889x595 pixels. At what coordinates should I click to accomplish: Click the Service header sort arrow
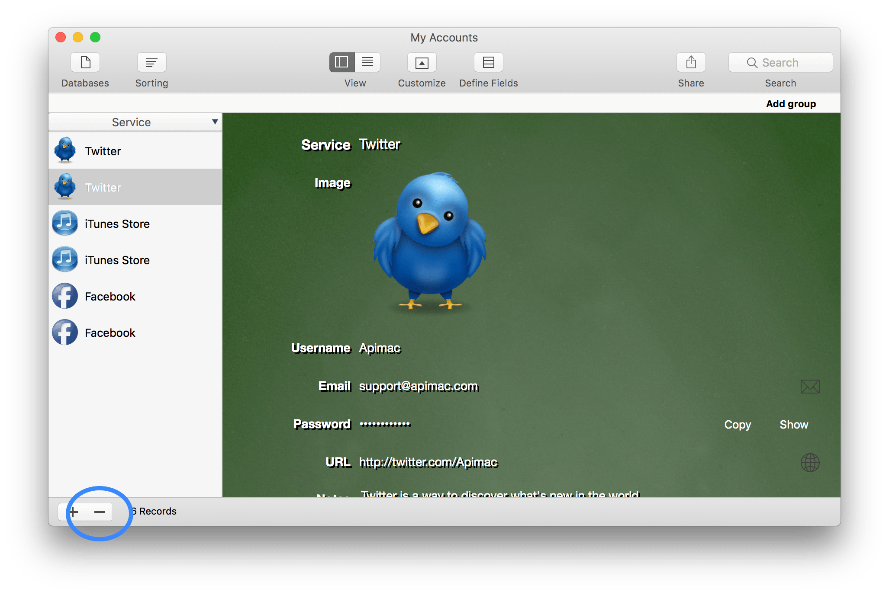point(215,122)
